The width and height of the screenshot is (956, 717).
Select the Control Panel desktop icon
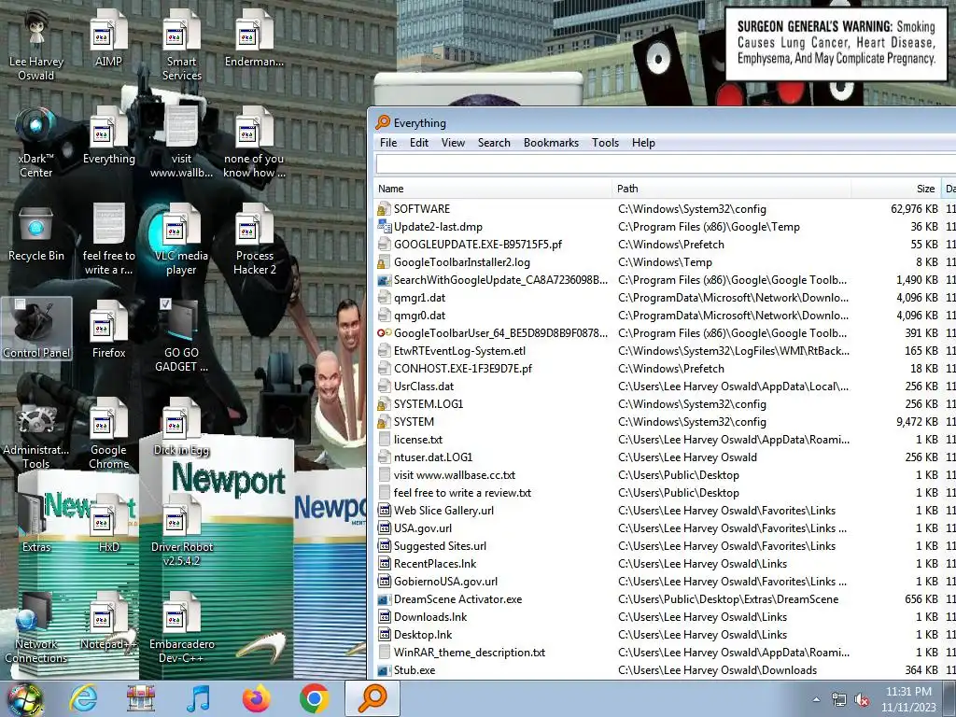[36, 330]
